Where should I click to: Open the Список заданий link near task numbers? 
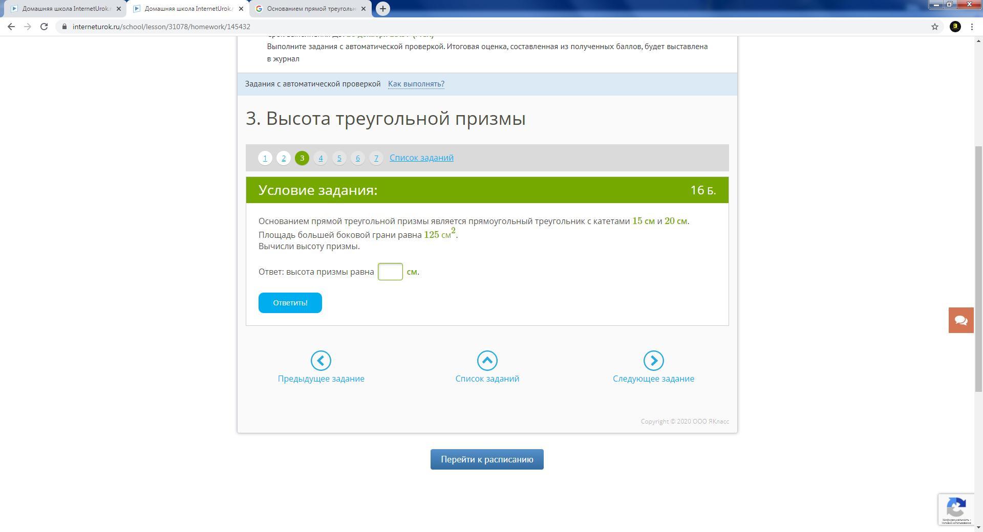421,158
